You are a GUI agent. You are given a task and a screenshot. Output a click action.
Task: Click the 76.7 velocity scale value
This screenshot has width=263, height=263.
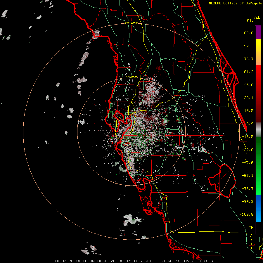249,59
